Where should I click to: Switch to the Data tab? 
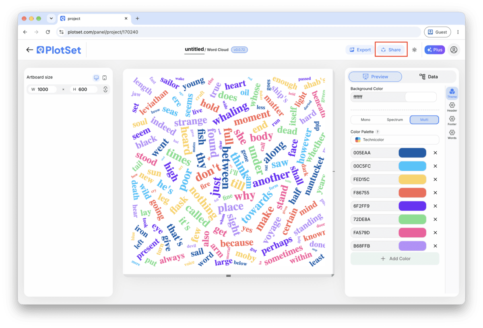tap(428, 77)
